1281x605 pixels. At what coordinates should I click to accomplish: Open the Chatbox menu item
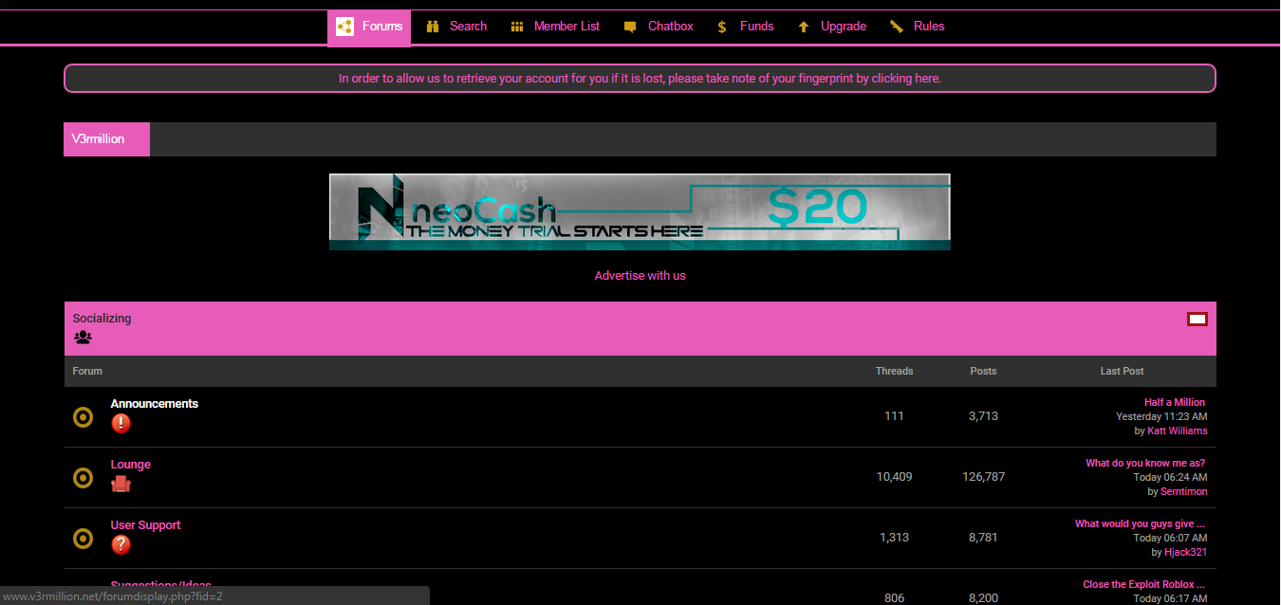pos(670,27)
